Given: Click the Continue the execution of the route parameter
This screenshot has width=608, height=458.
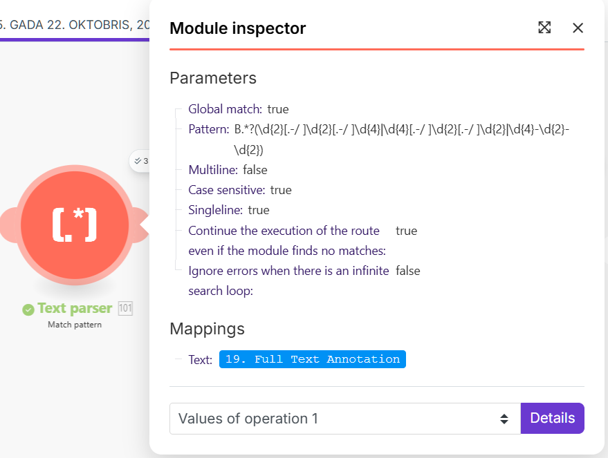Looking at the screenshot, I should click(x=284, y=231).
